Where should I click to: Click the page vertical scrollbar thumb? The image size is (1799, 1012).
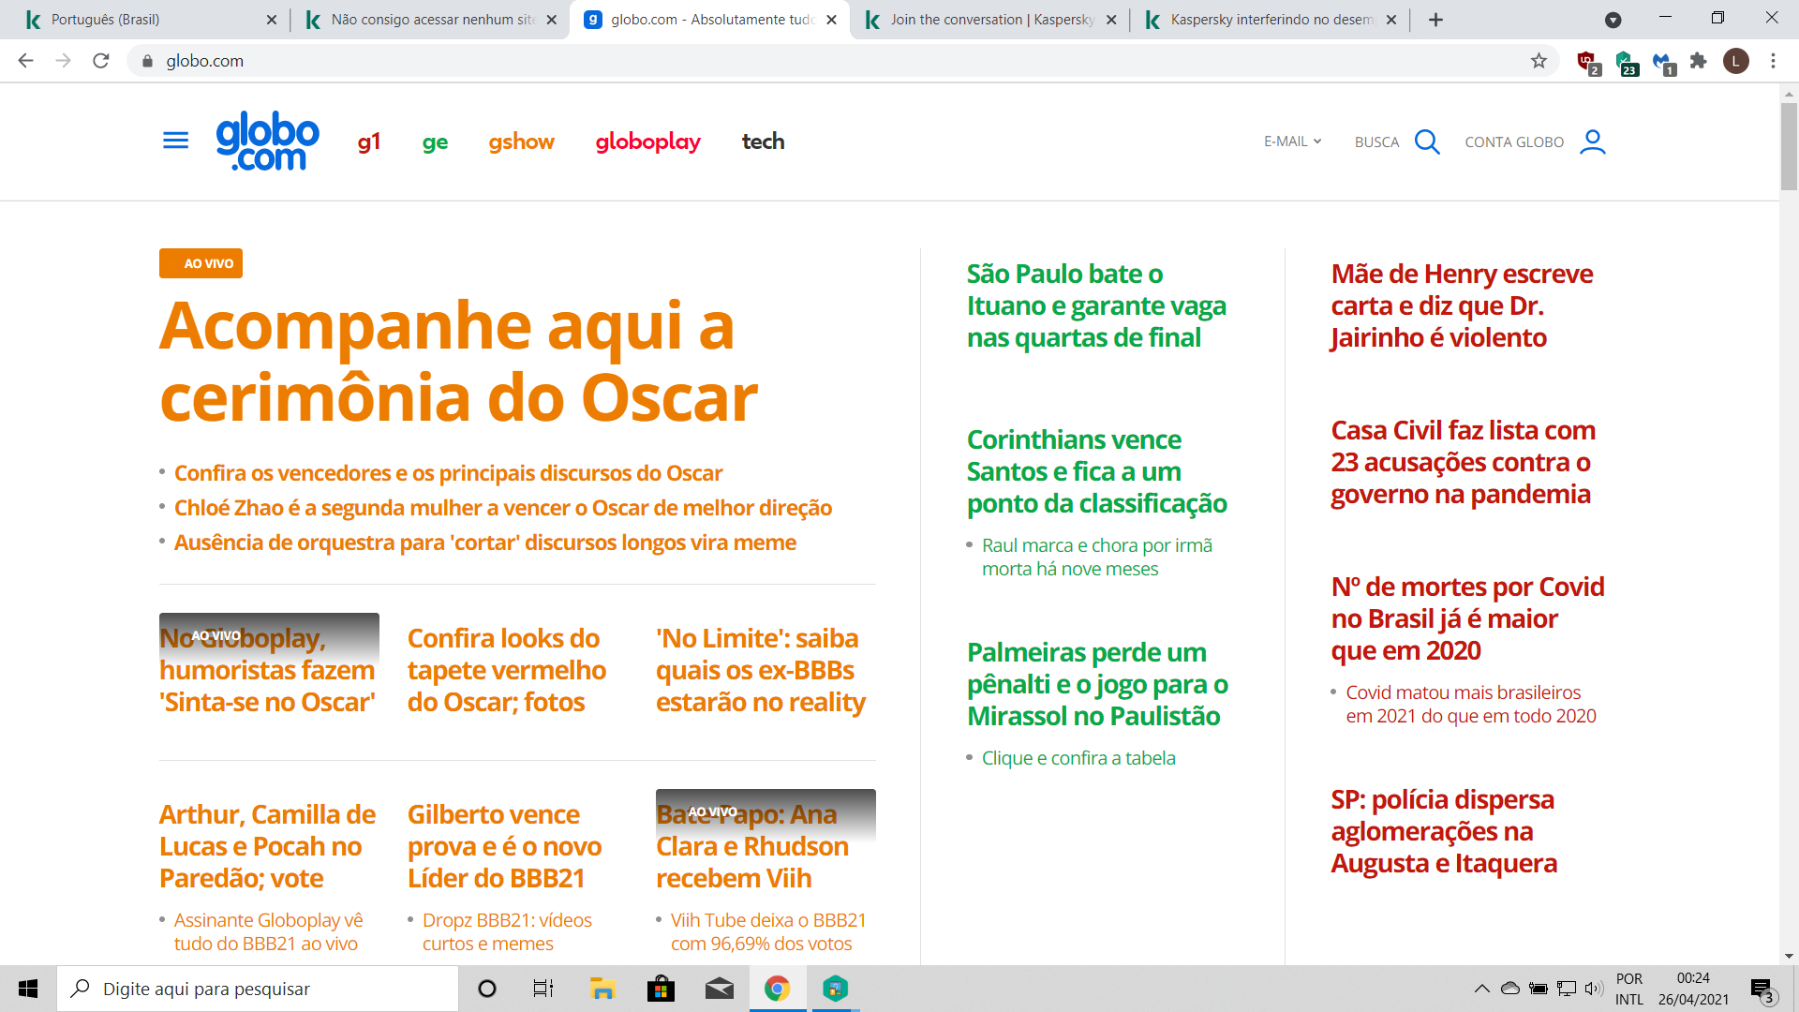tap(1789, 145)
